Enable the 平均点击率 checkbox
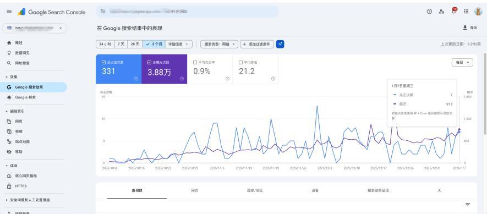The image size is (487, 214). pyautogui.click(x=195, y=62)
